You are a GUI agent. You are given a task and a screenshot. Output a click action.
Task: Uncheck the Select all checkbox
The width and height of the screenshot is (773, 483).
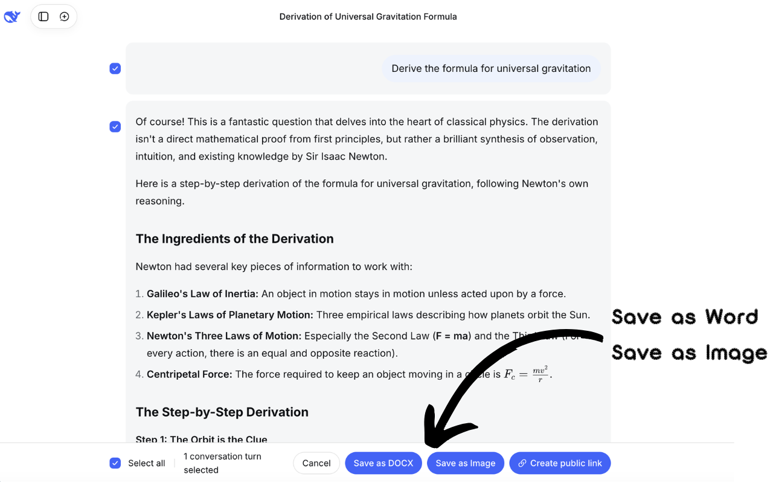[115, 463]
